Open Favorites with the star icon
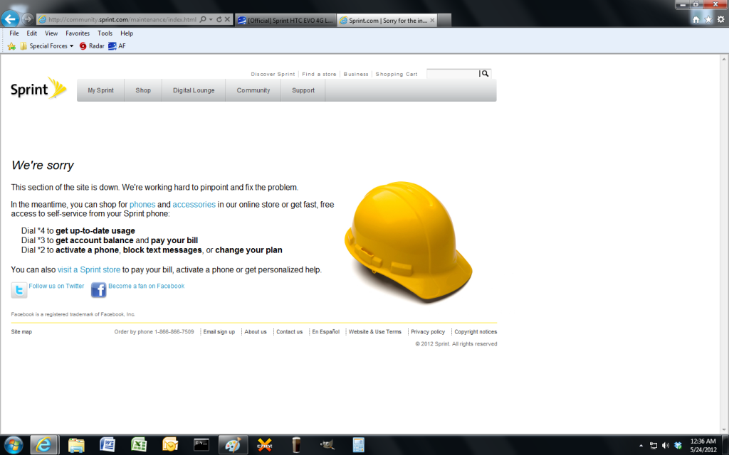The height and width of the screenshot is (455, 729). click(708, 19)
